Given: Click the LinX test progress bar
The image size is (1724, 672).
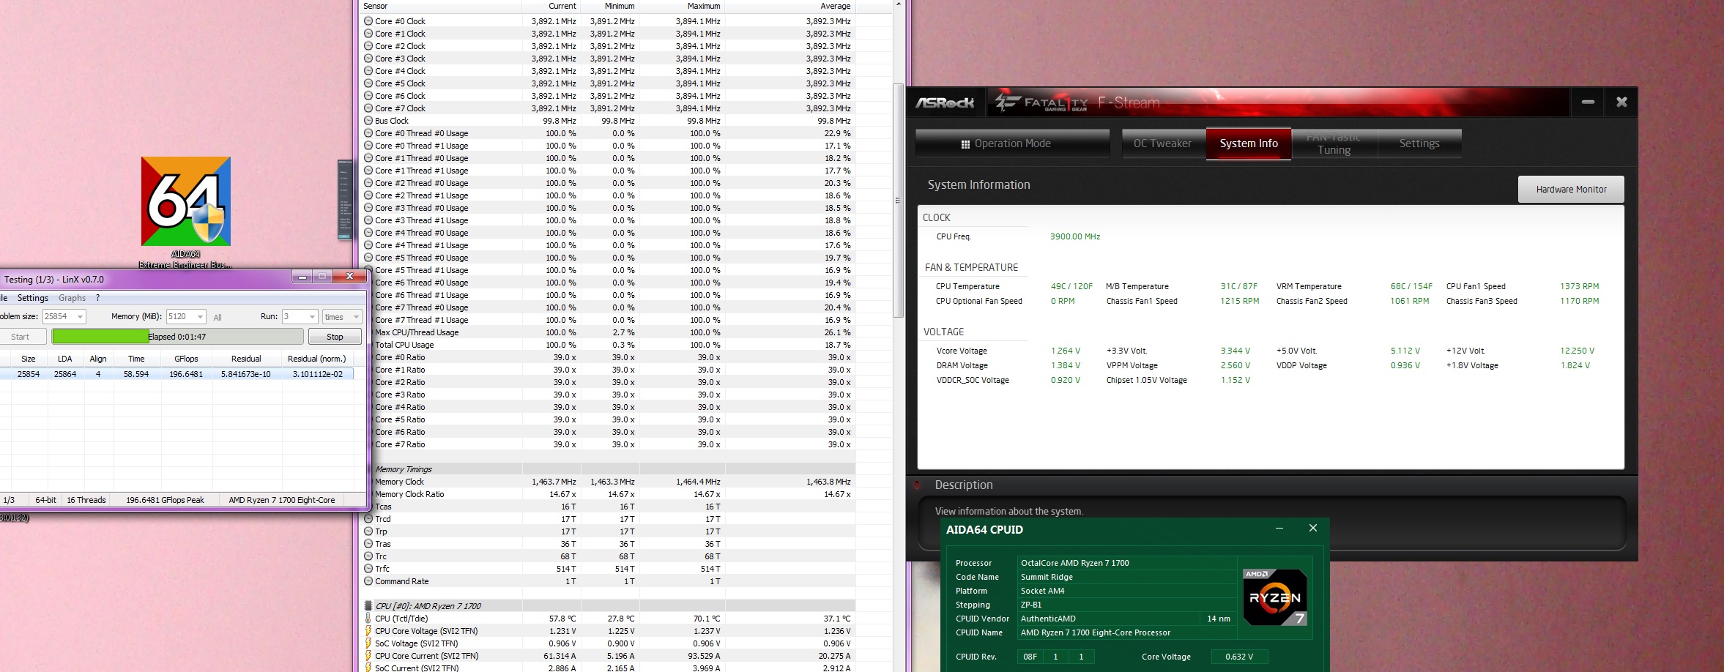Looking at the screenshot, I should point(177,337).
